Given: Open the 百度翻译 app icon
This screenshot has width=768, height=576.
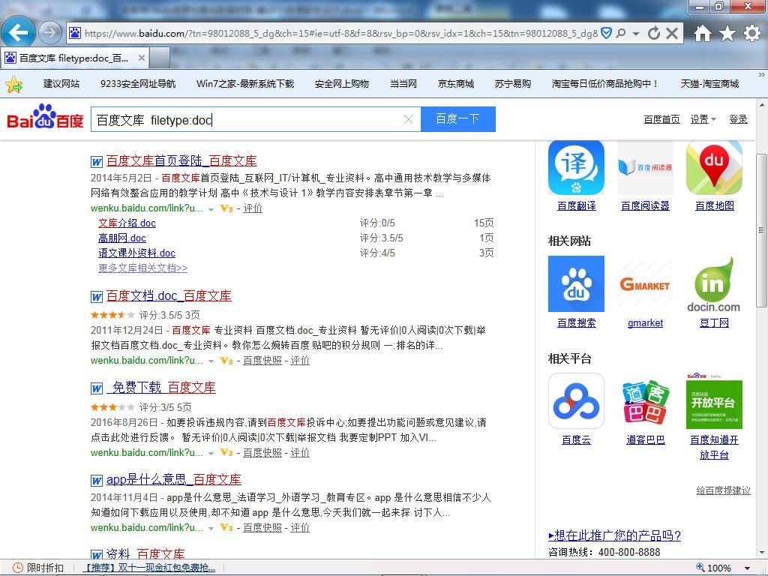Looking at the screenshot, I should pyautogui.click(x=576, y=167).
